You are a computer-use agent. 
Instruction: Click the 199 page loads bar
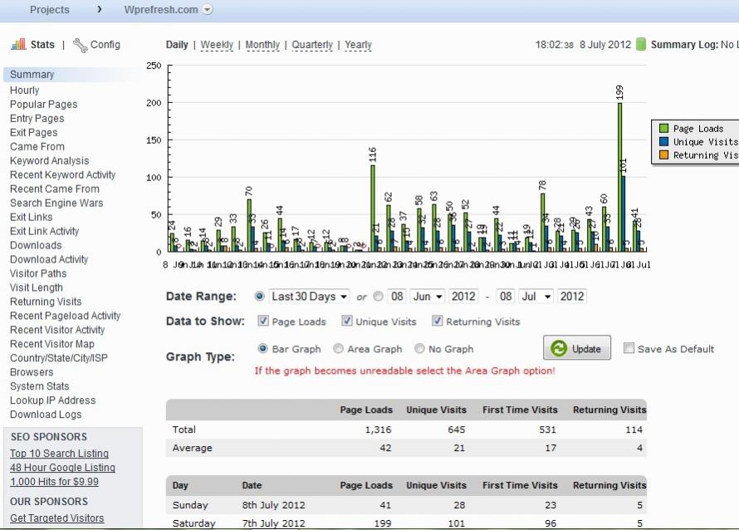[x=619, y=177]
